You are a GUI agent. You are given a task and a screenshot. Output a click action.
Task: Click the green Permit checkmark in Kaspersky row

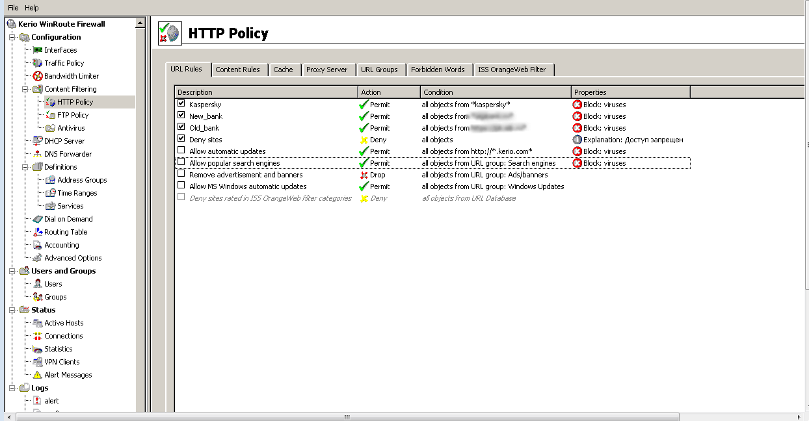pos(364,105)
